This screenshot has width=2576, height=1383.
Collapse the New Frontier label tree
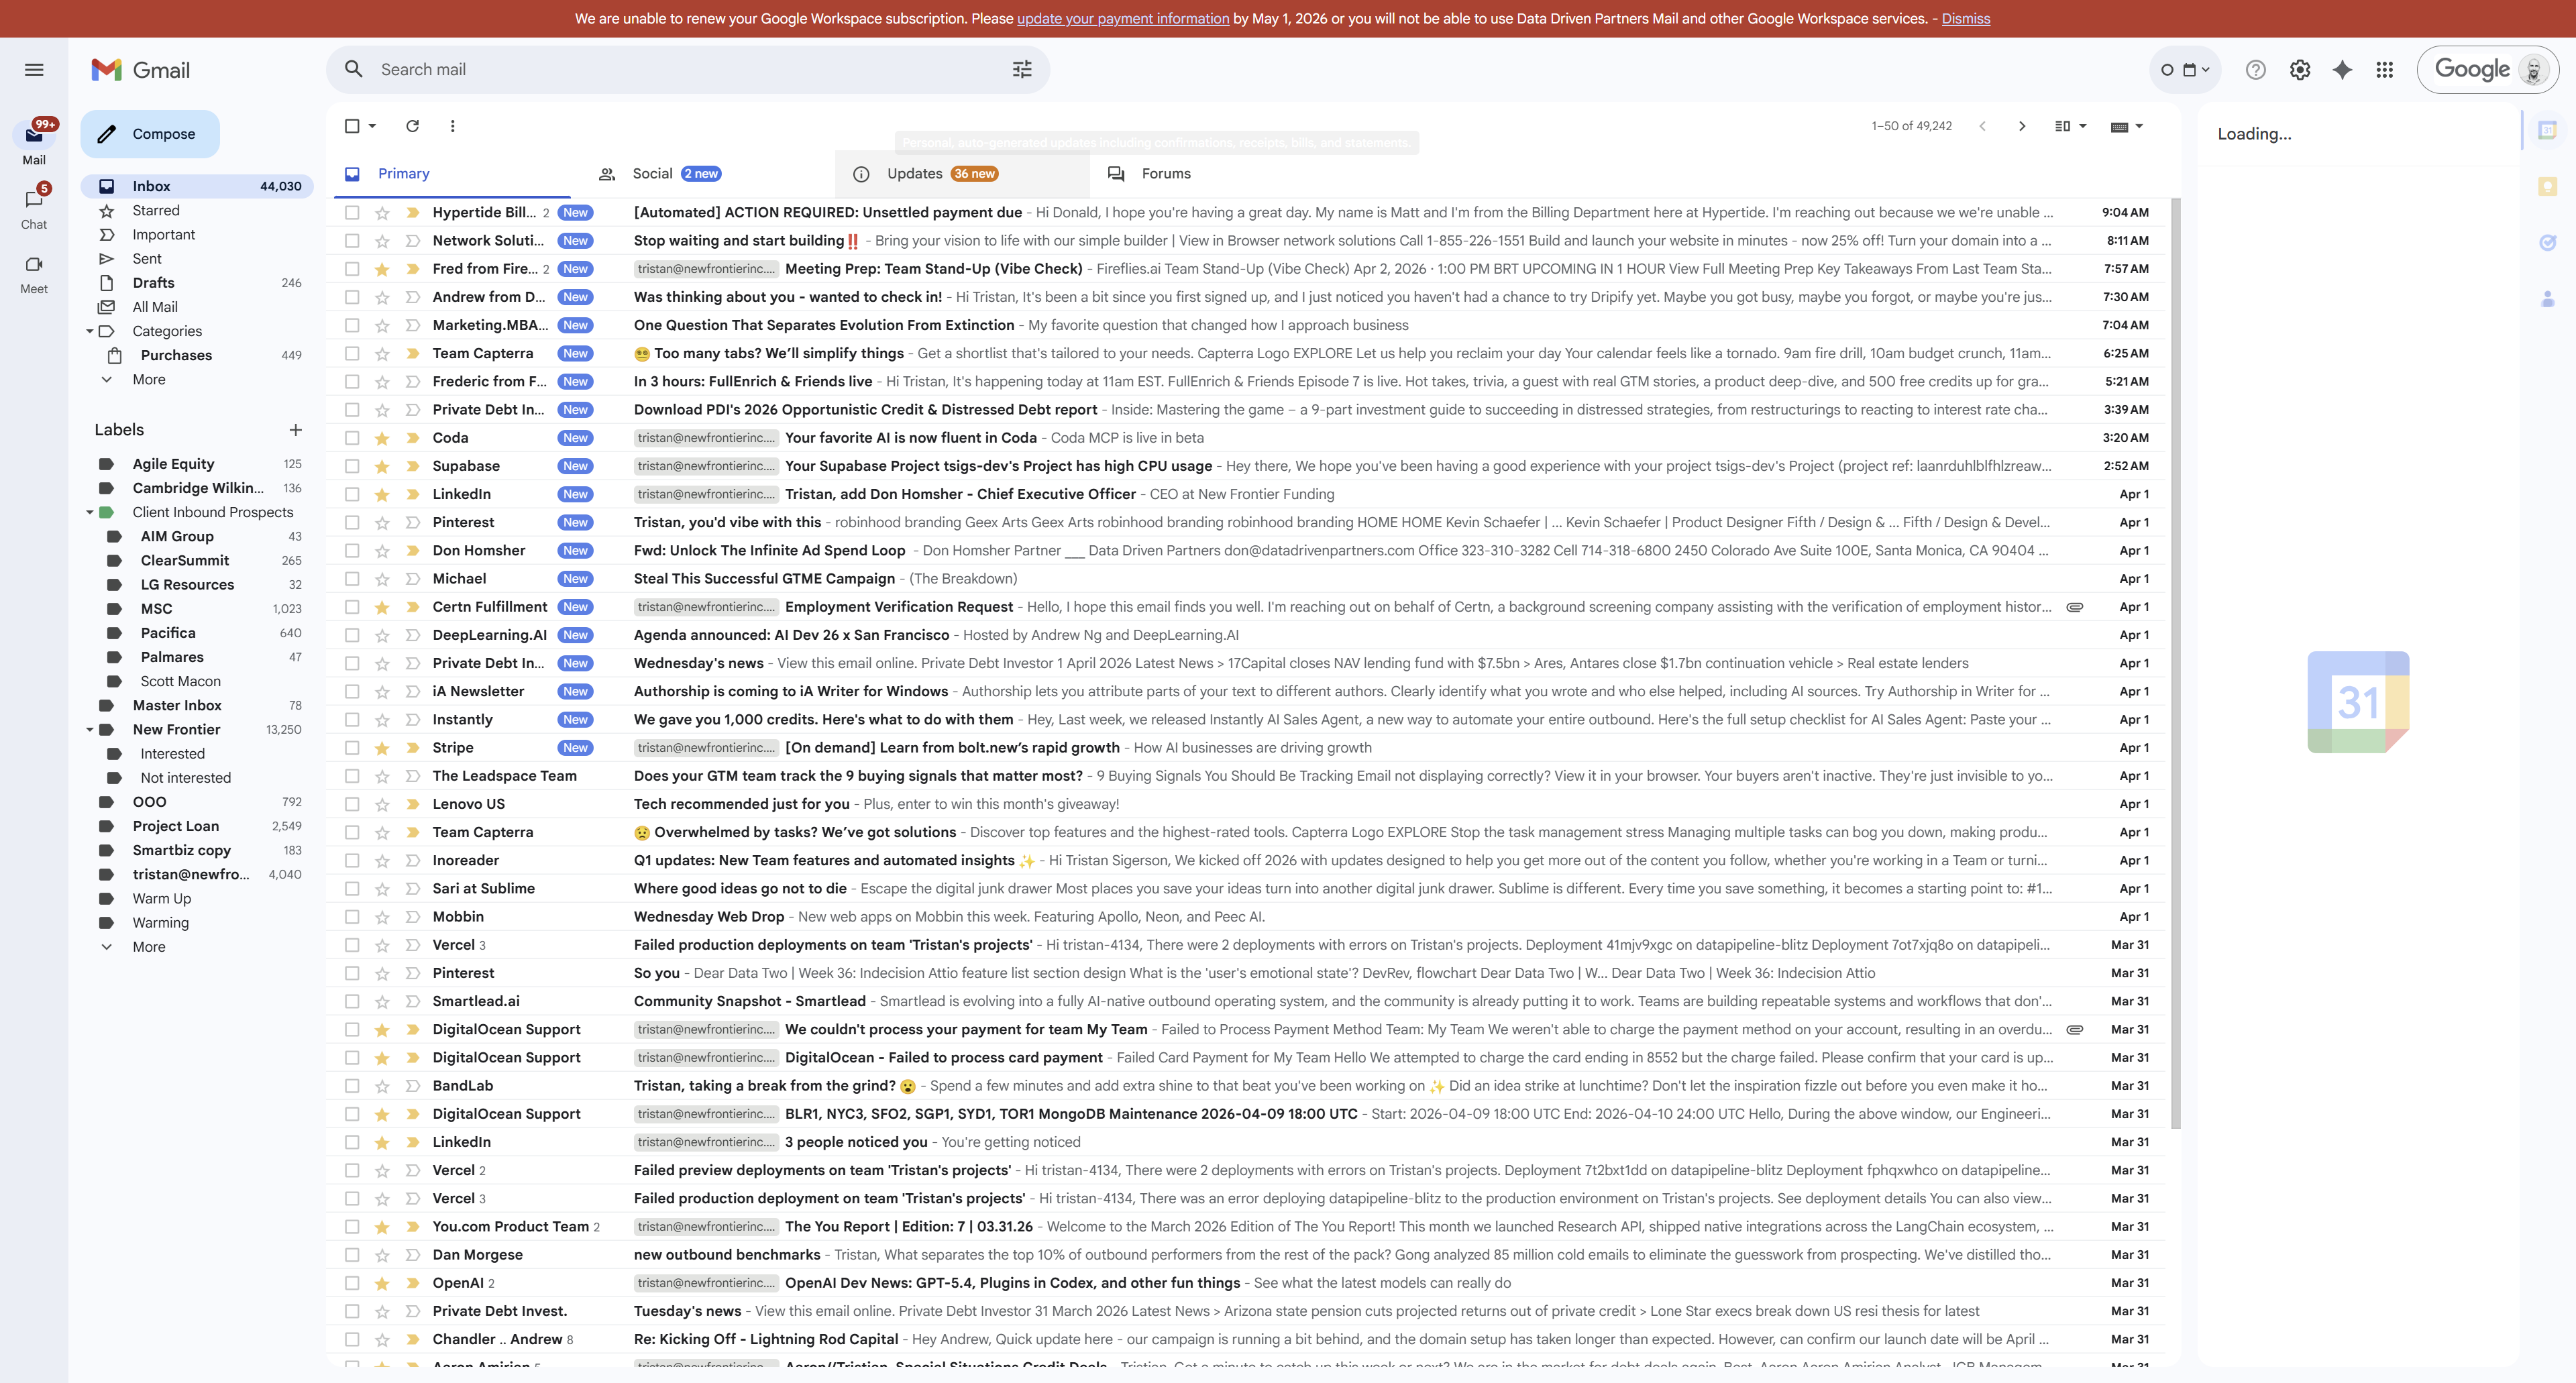pyautogui.click(x=90, y=729)
